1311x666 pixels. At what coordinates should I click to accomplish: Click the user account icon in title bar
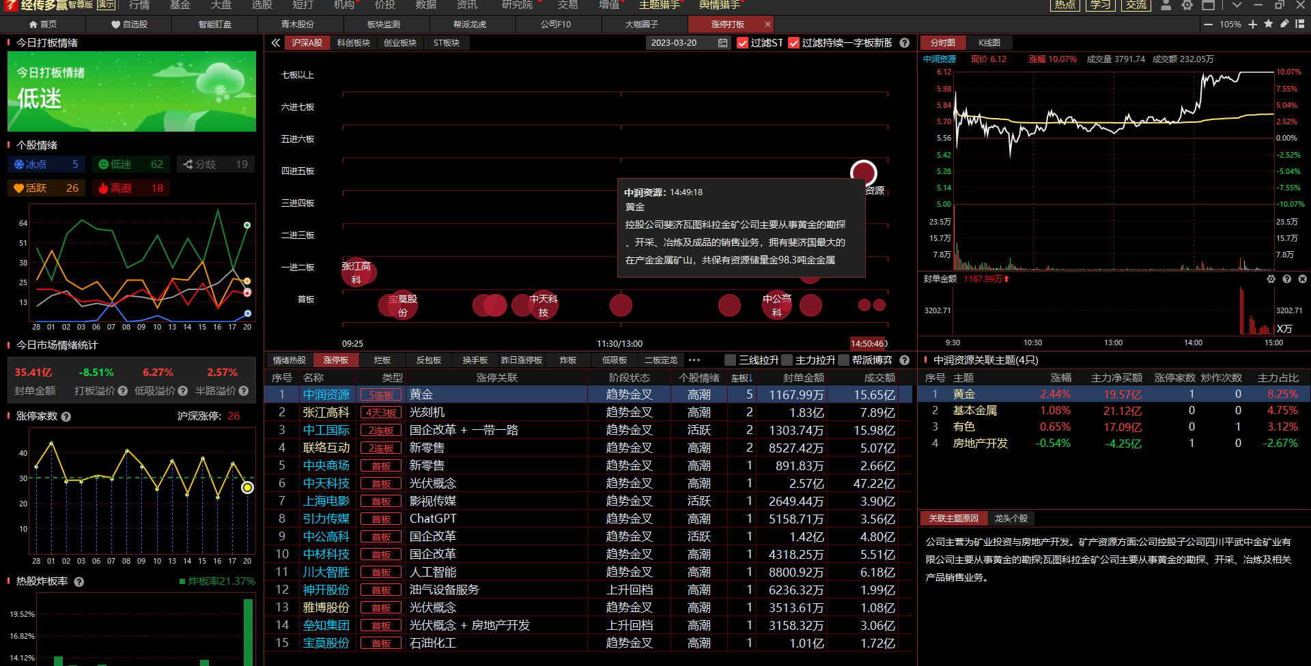click(1166, 5)
